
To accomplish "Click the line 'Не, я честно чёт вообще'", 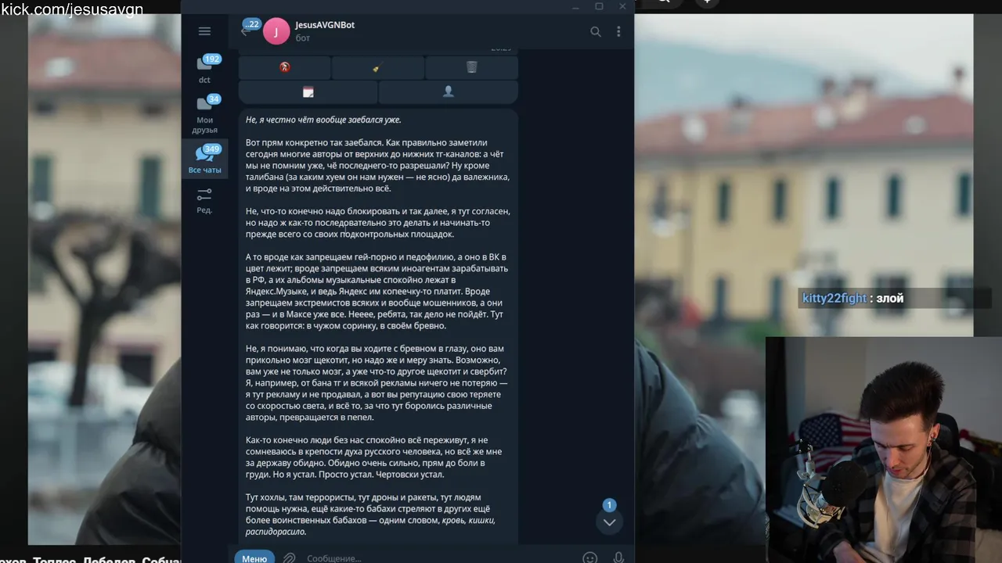I will pyautogui.click(x=323, y=120).
